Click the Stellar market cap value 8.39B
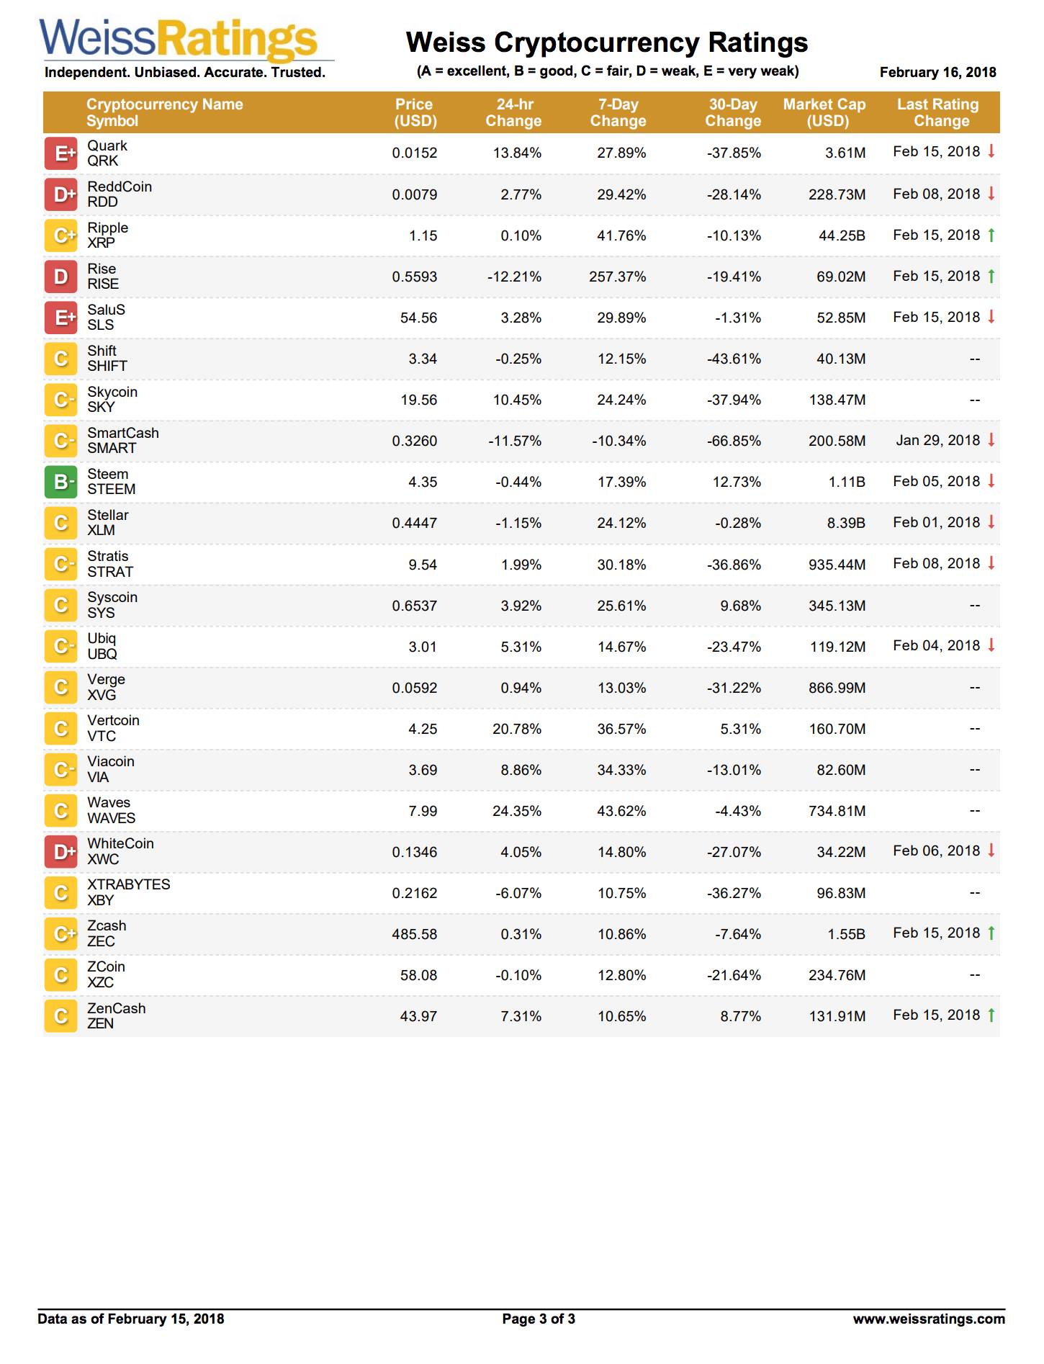 coord(846,523)
